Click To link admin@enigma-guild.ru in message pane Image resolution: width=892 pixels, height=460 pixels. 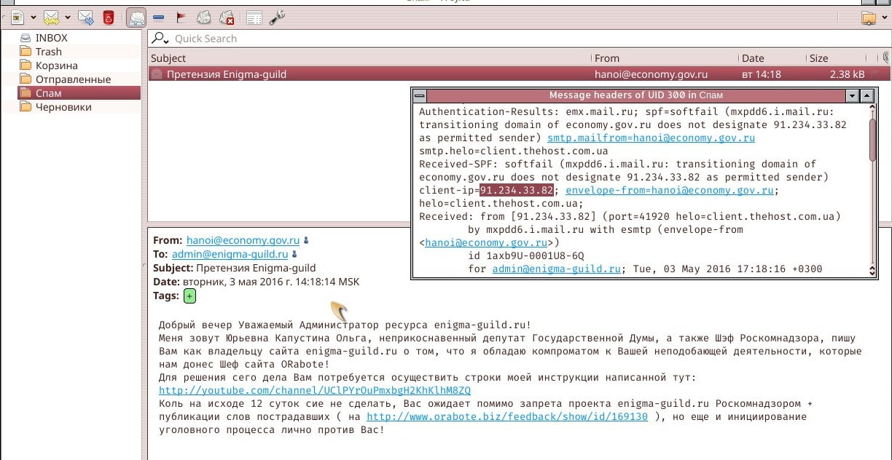click(230, 254)
